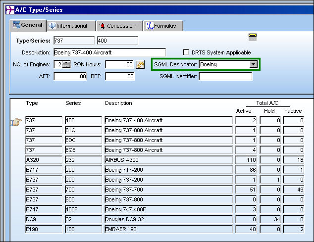This screenshot has width=314, height=242.
Task: Select the AIRBUS A320 description cell
Action: click(x=168, y=160)
